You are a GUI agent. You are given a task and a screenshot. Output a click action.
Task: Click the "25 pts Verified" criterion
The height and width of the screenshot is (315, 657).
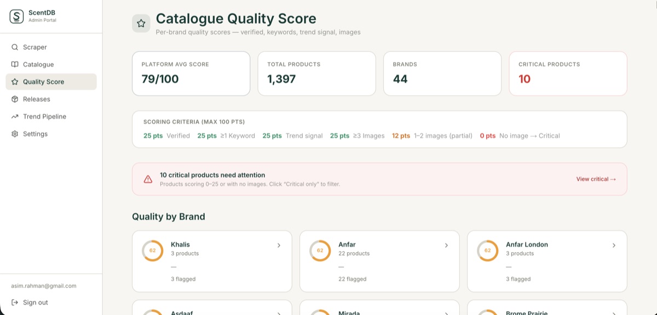point(166,136)
